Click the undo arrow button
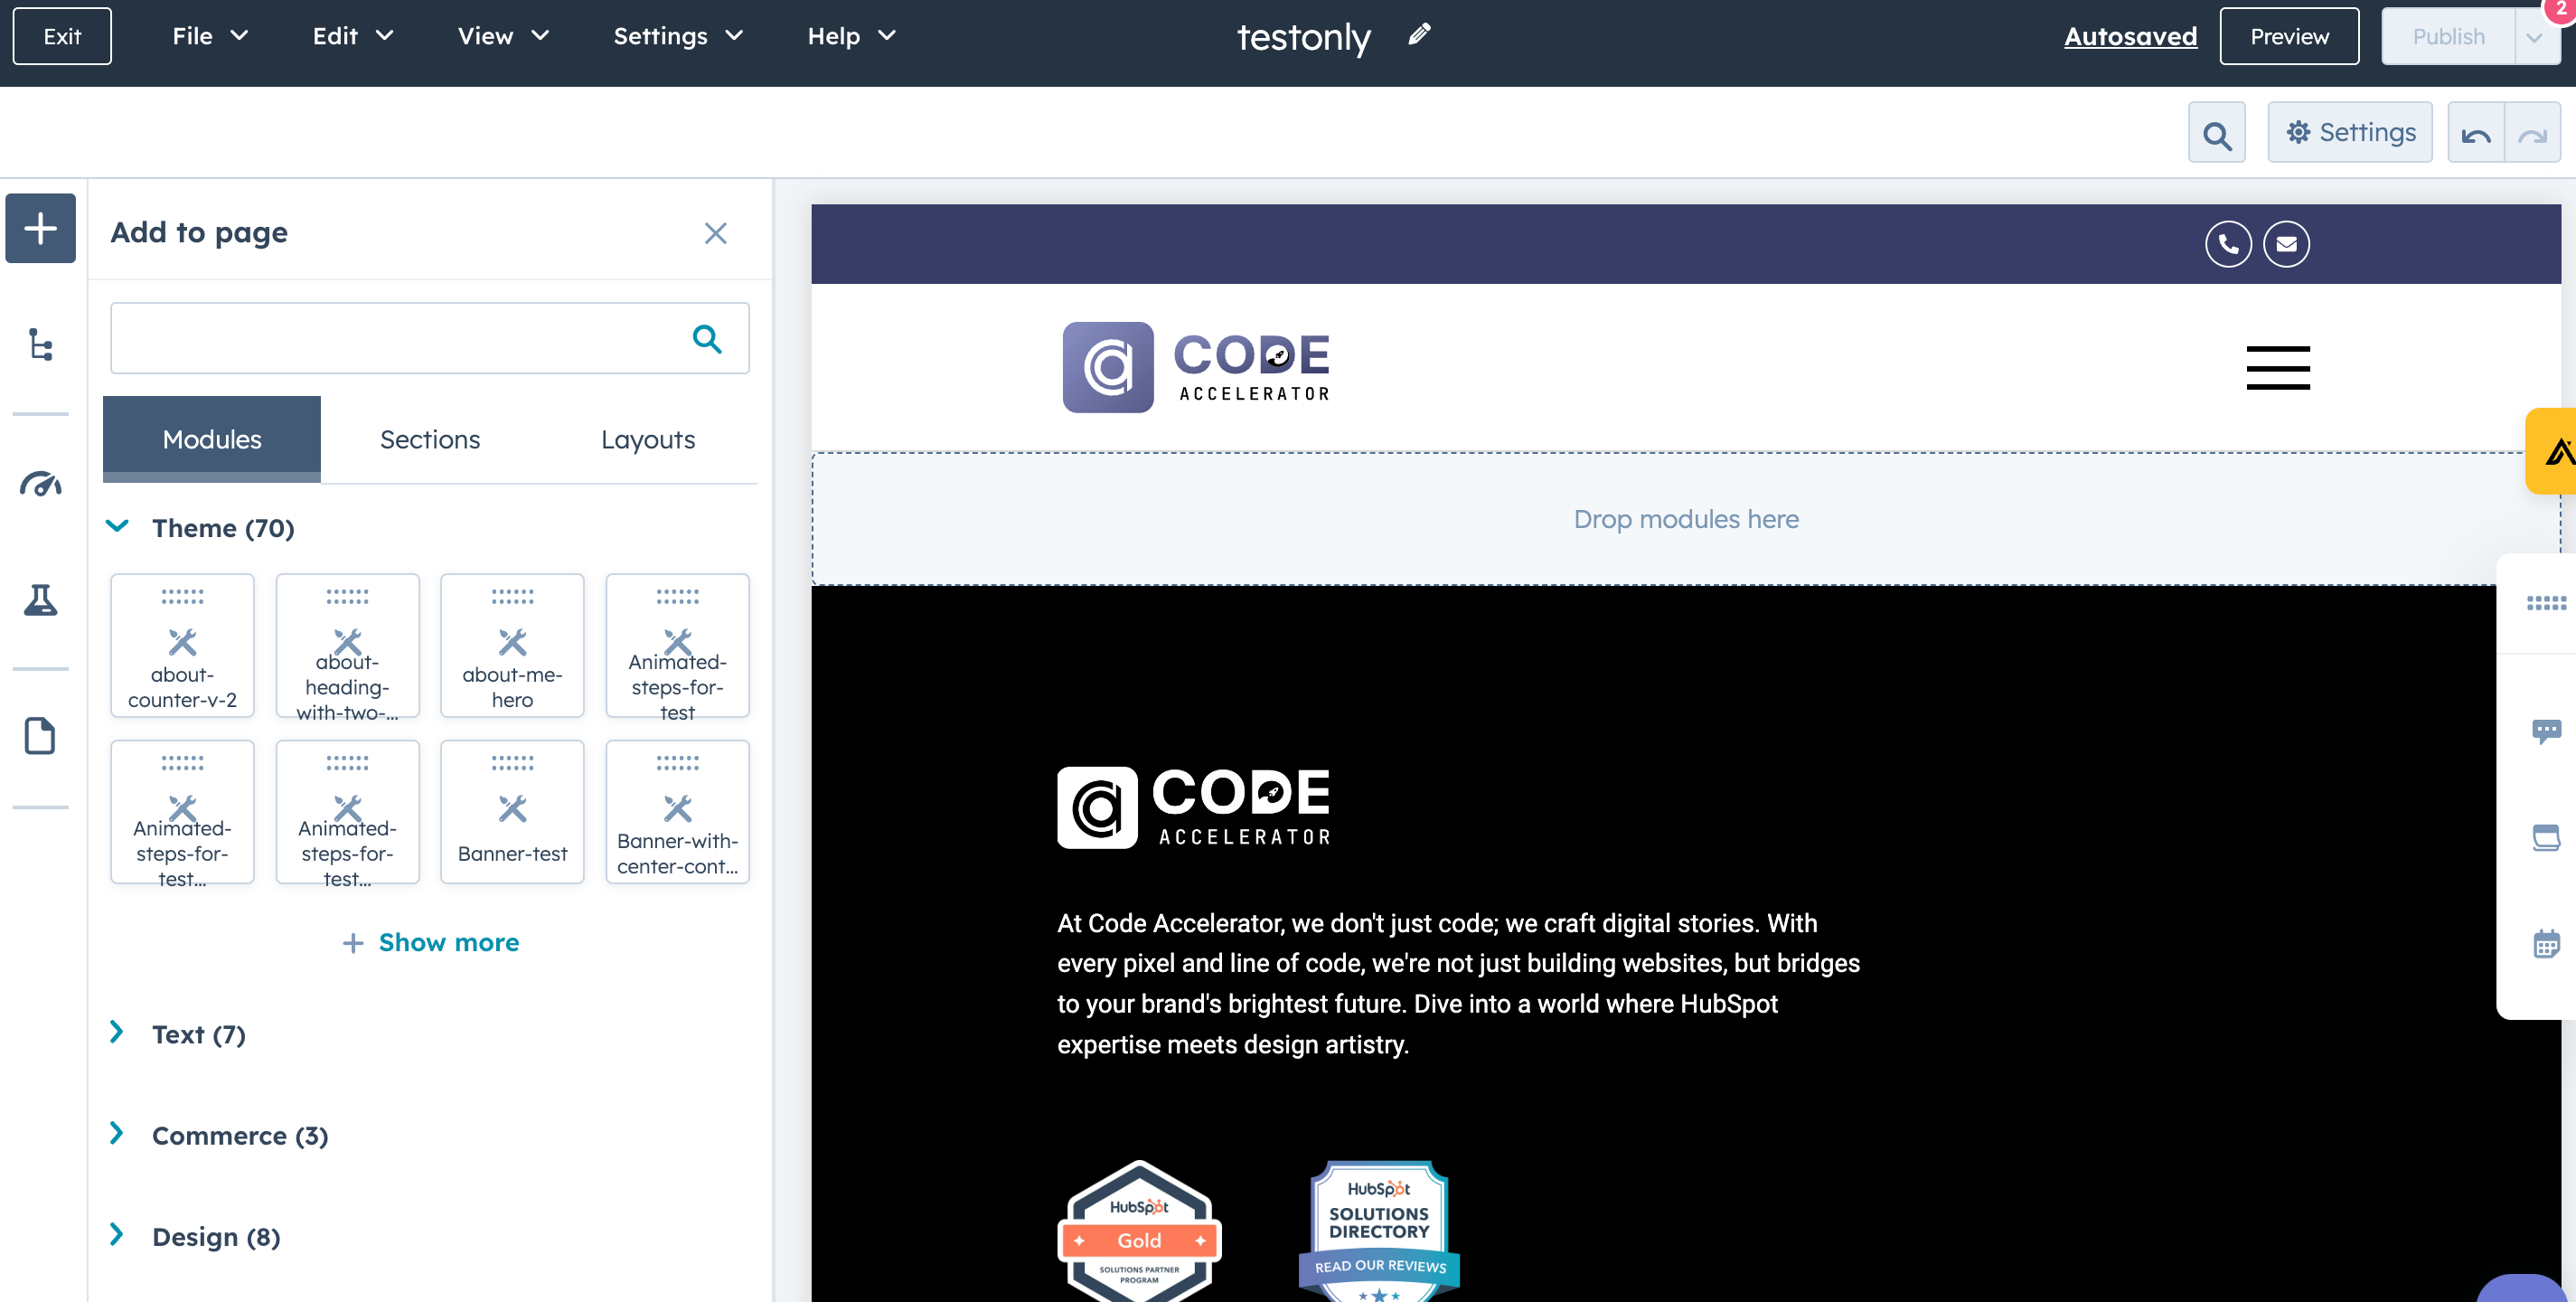The height and width of the screenshot is (1302, 2576). tap(2476, 134)
